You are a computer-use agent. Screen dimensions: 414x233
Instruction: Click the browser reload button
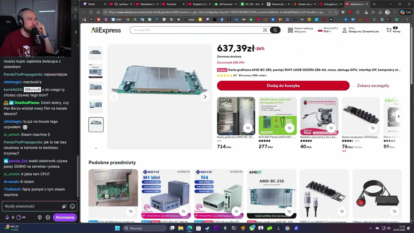pos(91,12)
